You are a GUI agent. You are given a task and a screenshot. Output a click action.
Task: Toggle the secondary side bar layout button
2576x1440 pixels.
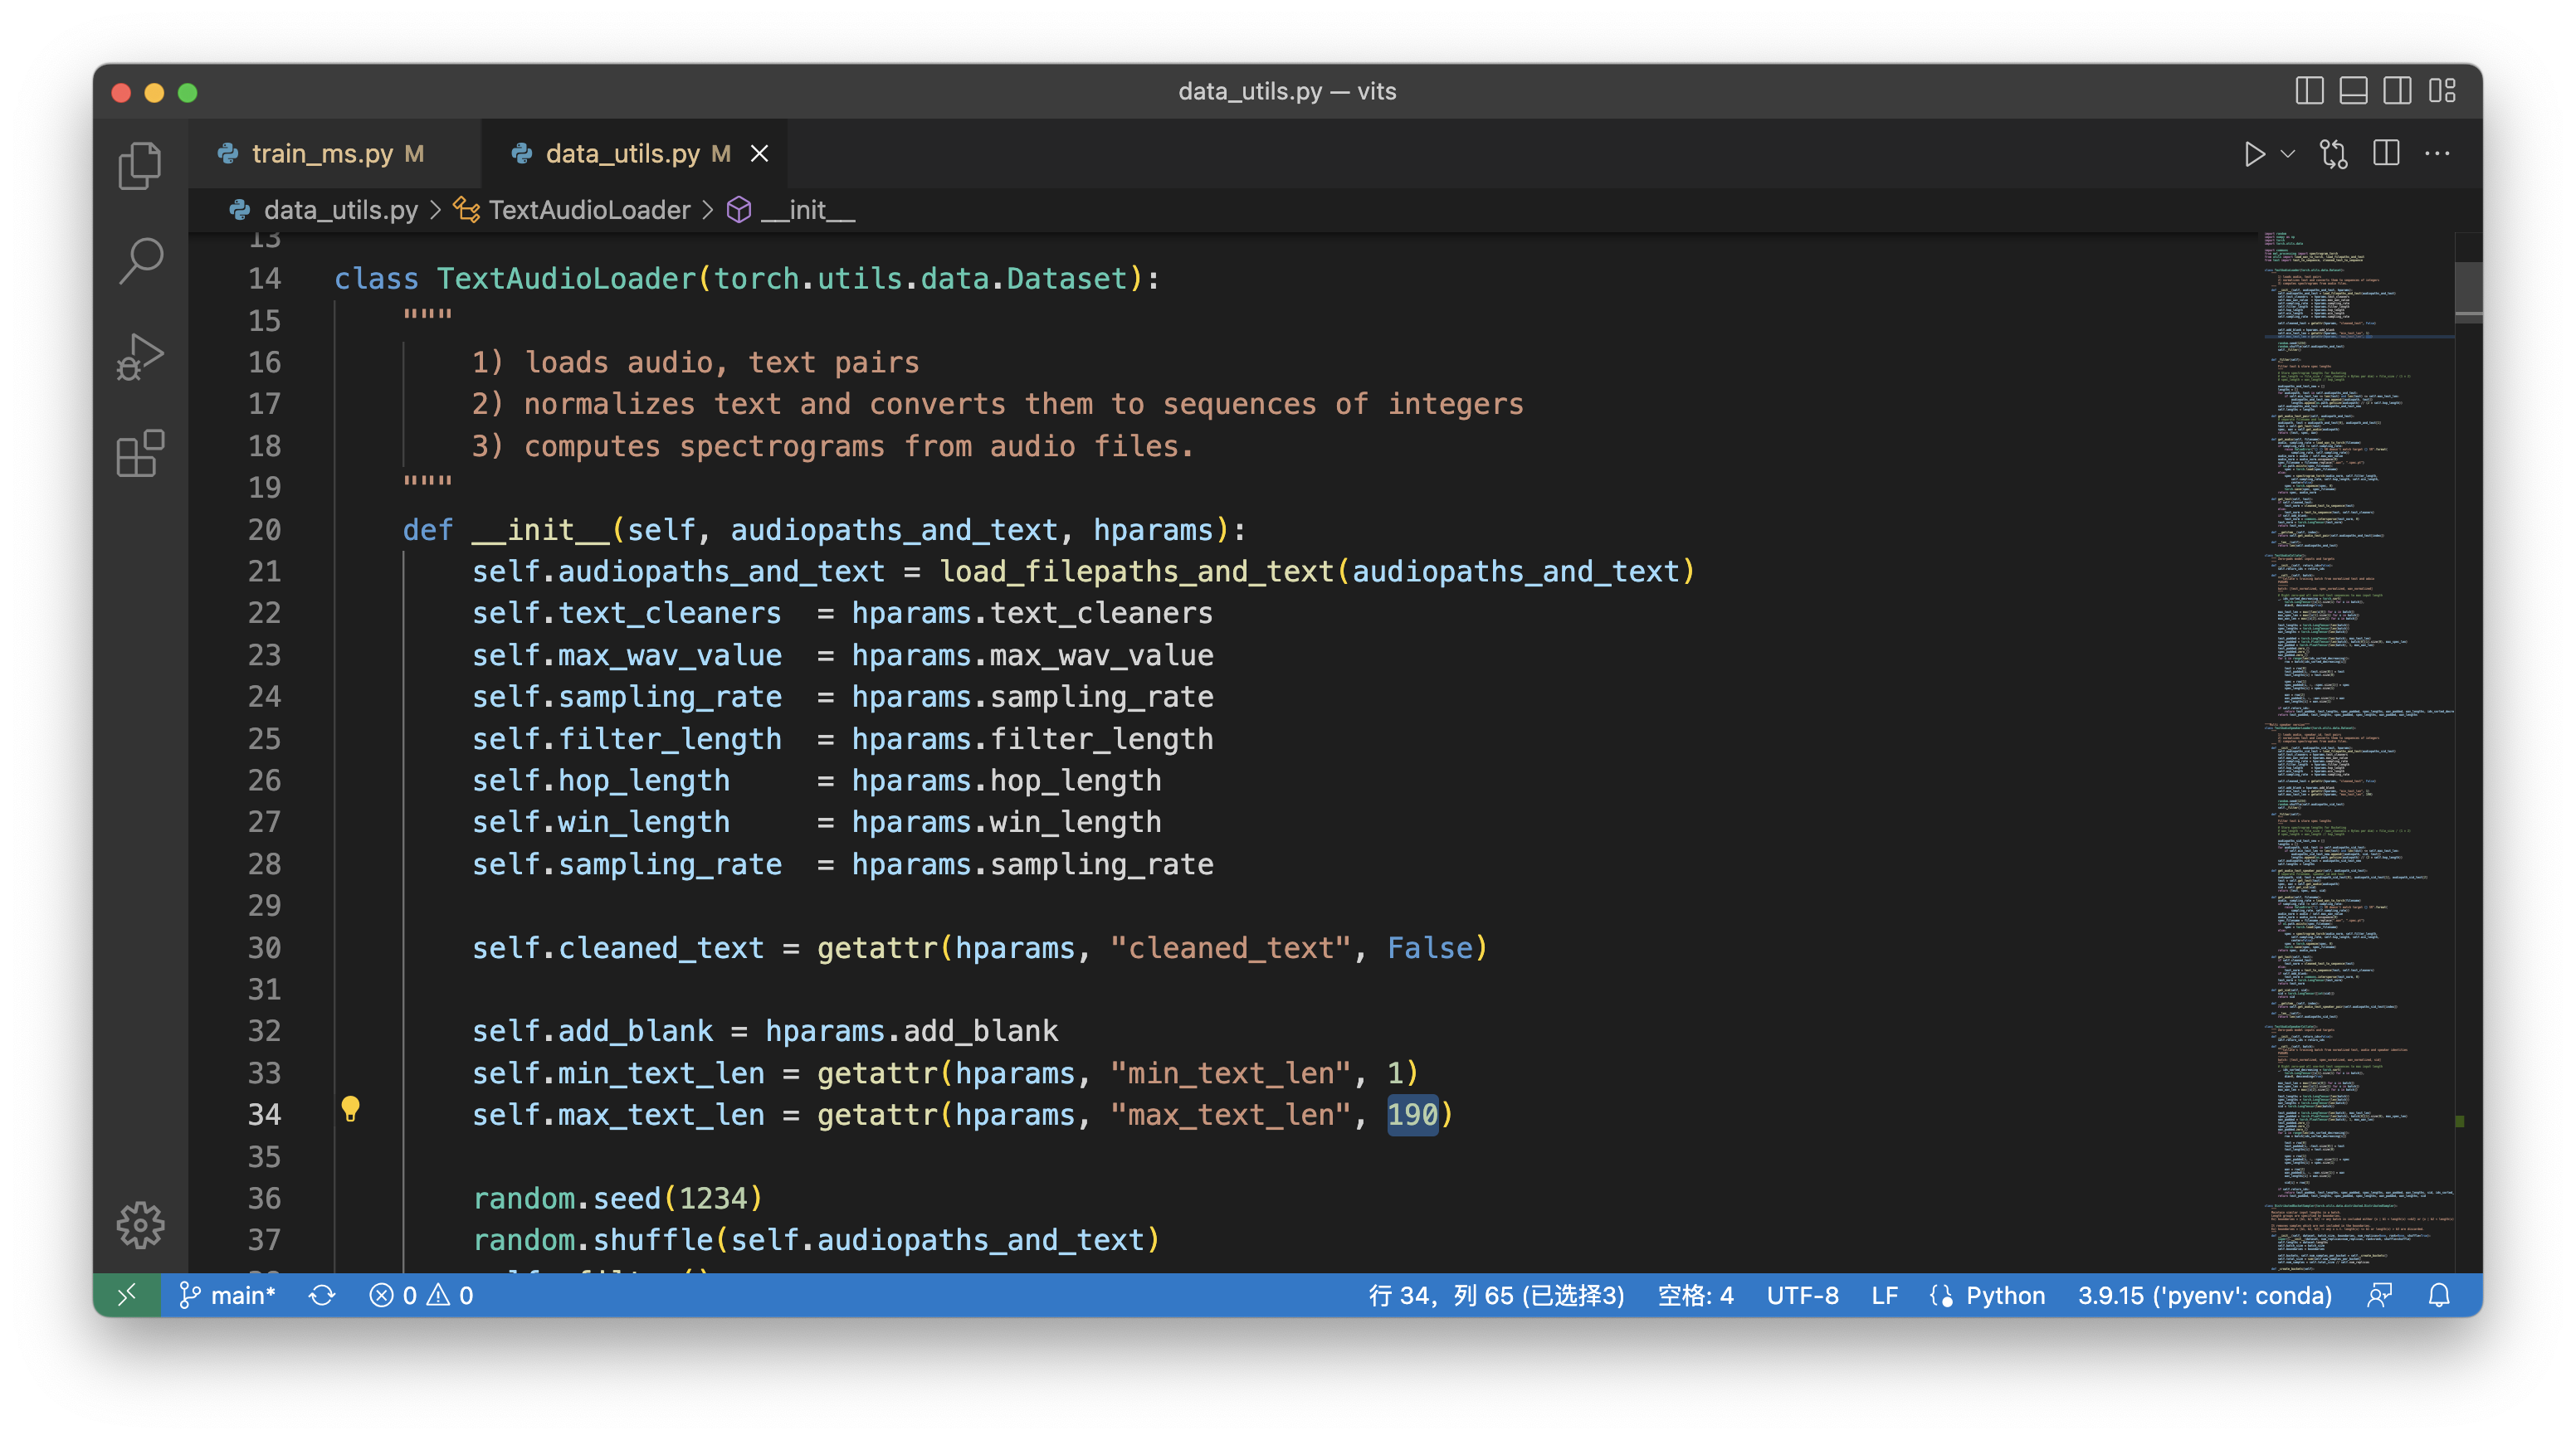pos(2397,91)
